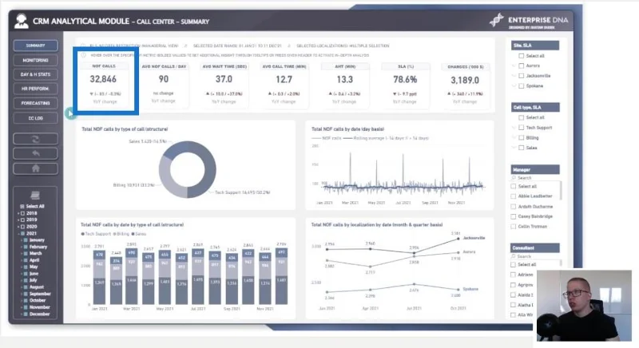This screenshot has height=348, width=639.
Task: Open the Monitoring page tab
Action: coord(35,60)
